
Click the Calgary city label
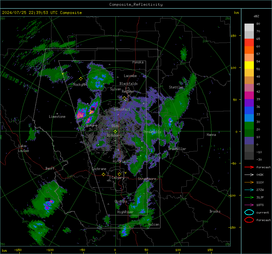(118, 178)
